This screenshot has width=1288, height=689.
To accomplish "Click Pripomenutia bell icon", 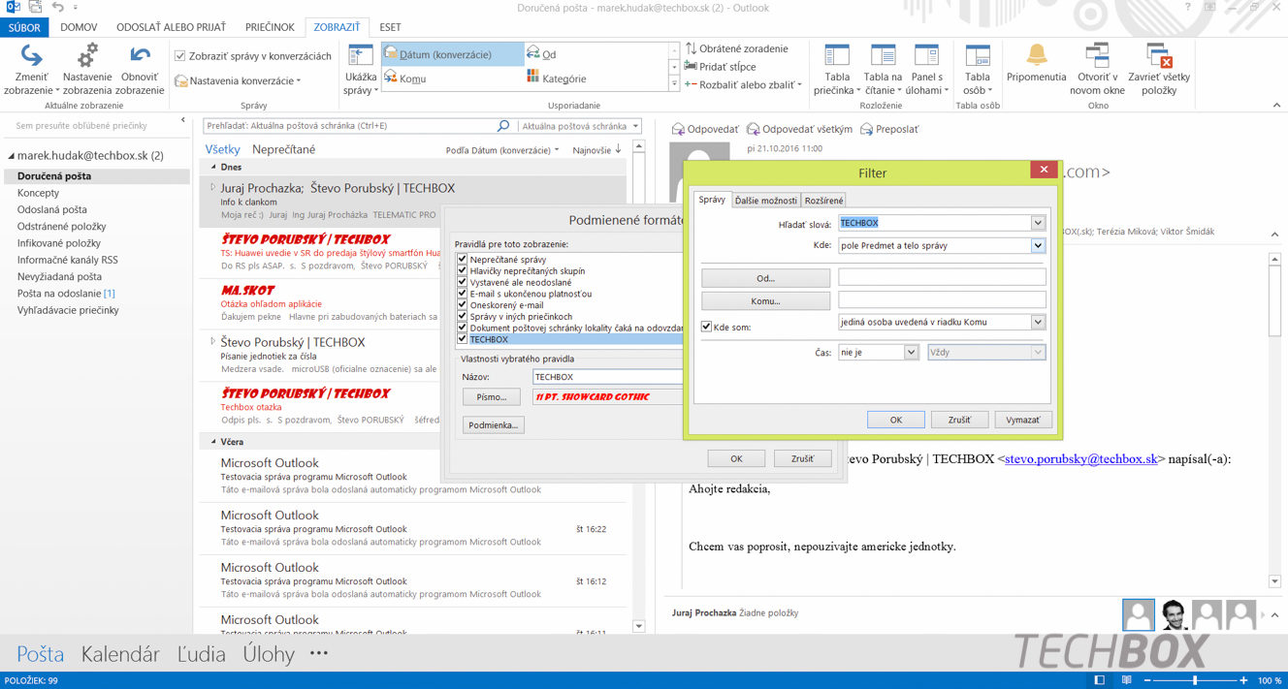I will 1037,54.
